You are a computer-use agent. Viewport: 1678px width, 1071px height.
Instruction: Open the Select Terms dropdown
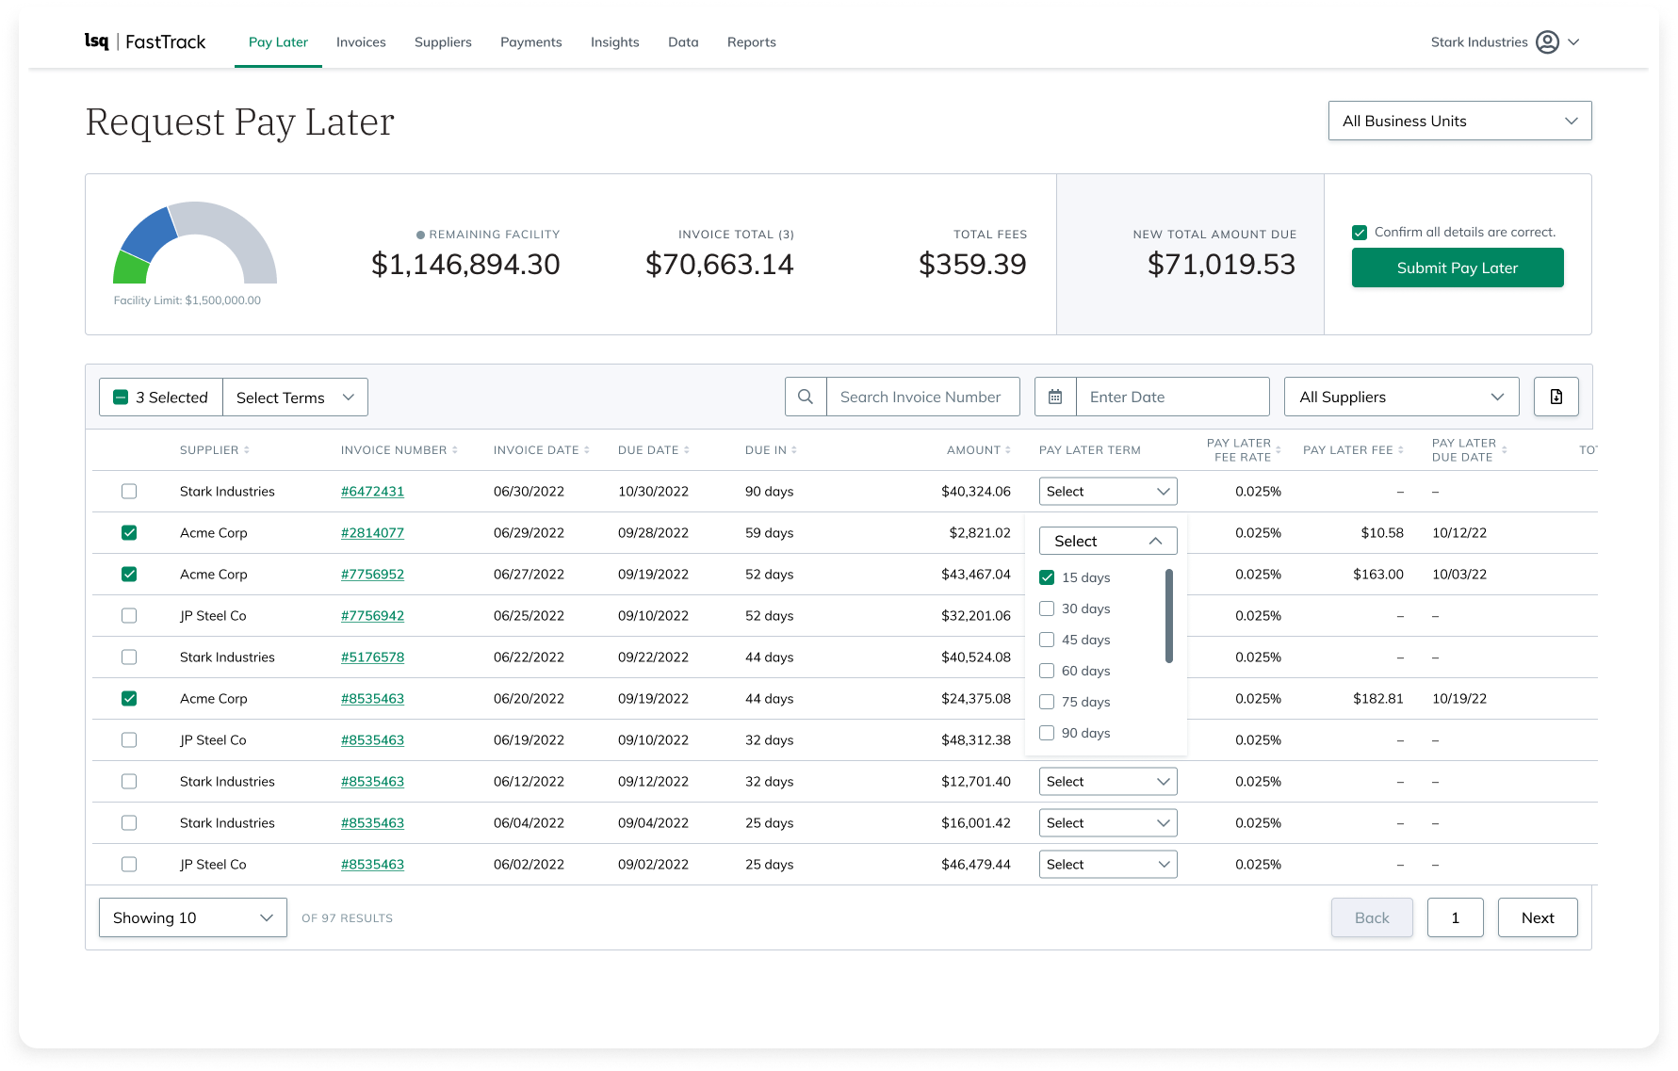click(295, 398)
